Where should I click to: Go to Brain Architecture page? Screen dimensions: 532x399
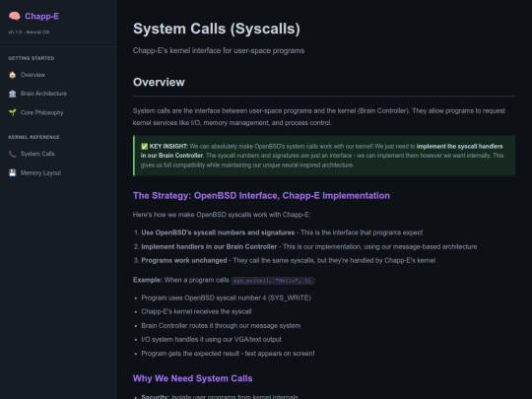coord(43,94)
